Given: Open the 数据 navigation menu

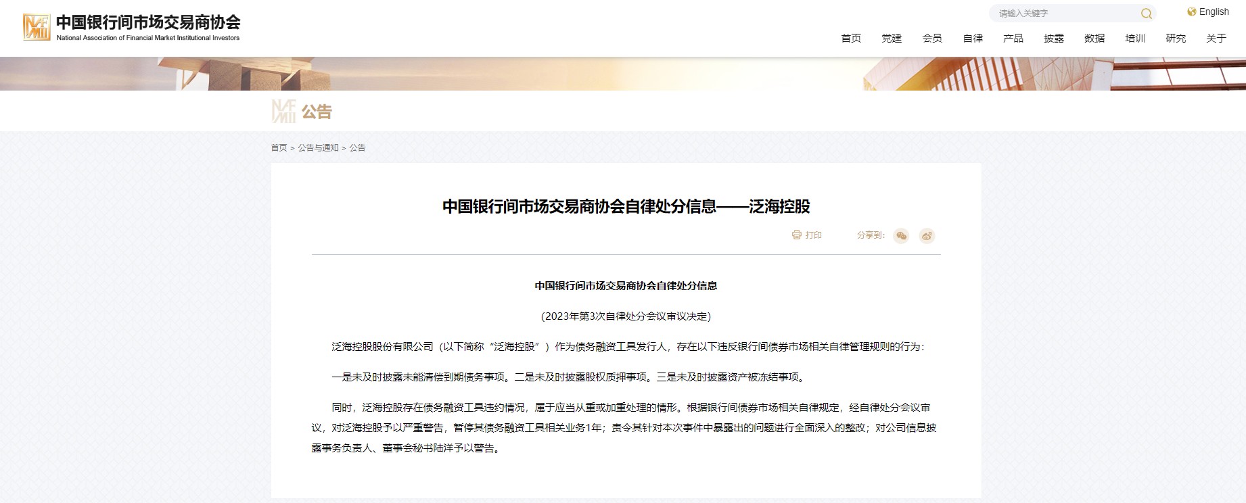Looking at the screenshot, I should [1094, 38].
